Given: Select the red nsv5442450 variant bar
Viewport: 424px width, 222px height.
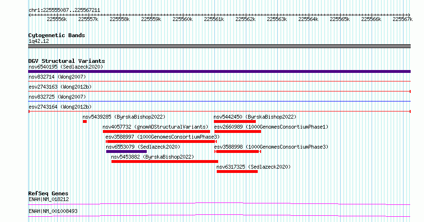Looking at the screenshot, I should coord(235,121).
